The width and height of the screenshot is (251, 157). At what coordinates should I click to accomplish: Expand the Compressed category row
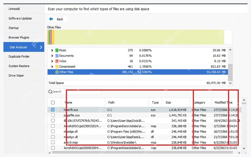(52, 67)
